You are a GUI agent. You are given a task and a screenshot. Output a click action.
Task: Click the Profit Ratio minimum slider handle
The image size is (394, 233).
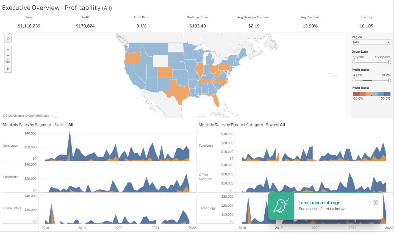click(x=354, y=80)
